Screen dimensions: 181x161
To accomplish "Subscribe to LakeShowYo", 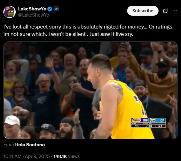I will coord(143,11).
